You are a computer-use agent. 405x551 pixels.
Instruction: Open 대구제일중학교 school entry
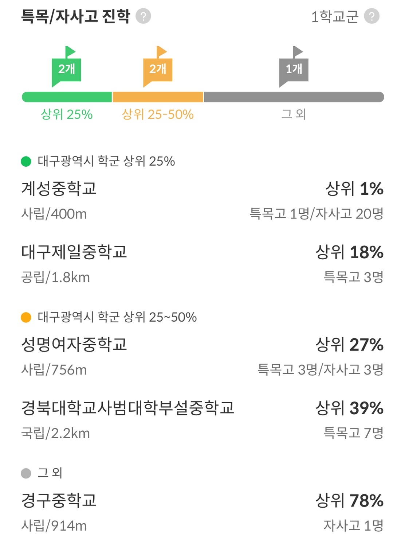202,264
